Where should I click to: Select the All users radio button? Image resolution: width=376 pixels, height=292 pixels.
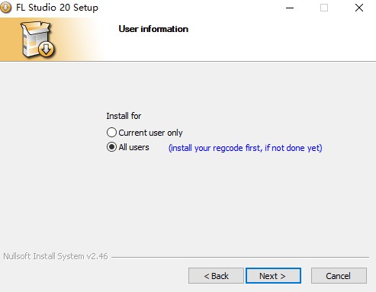(x=111, y=147)
